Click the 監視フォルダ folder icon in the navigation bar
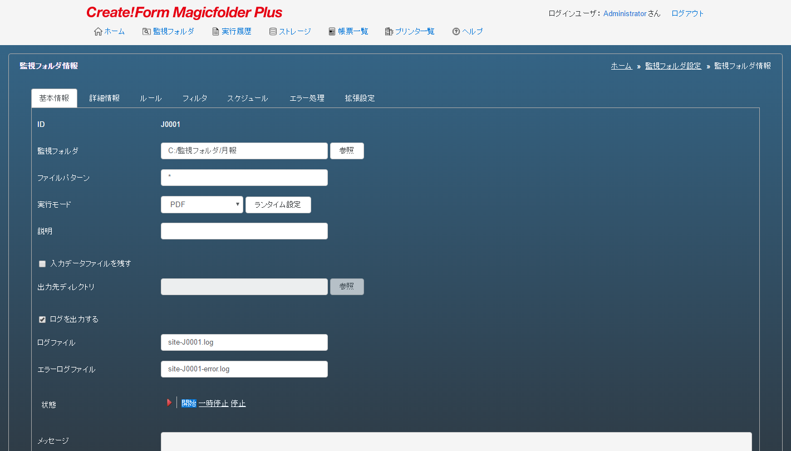The image size is (791, 451). [x=146, y=32]
